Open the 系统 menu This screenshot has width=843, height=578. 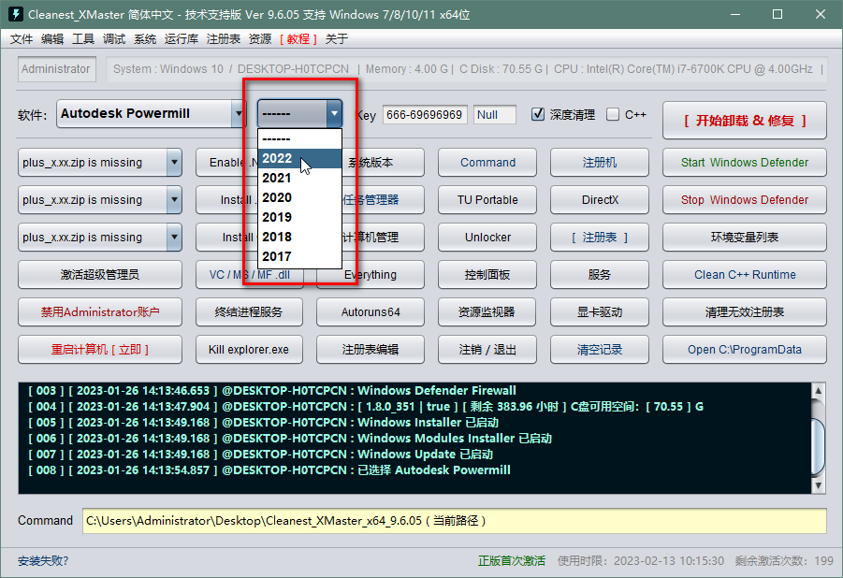point(145,38)
